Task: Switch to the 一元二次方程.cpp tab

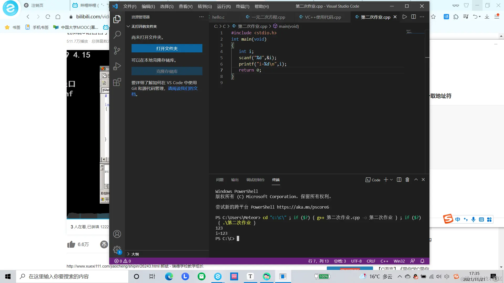Action: coord(268,17)
